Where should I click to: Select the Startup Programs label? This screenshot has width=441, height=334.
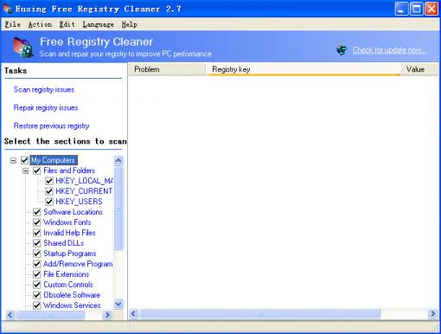[x=70, y=254]
